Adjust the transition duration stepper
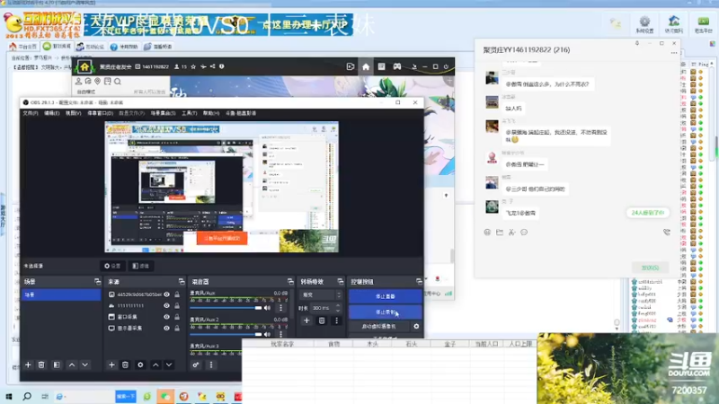The width and height of the screenshot is (719, 404). [338, 308]
